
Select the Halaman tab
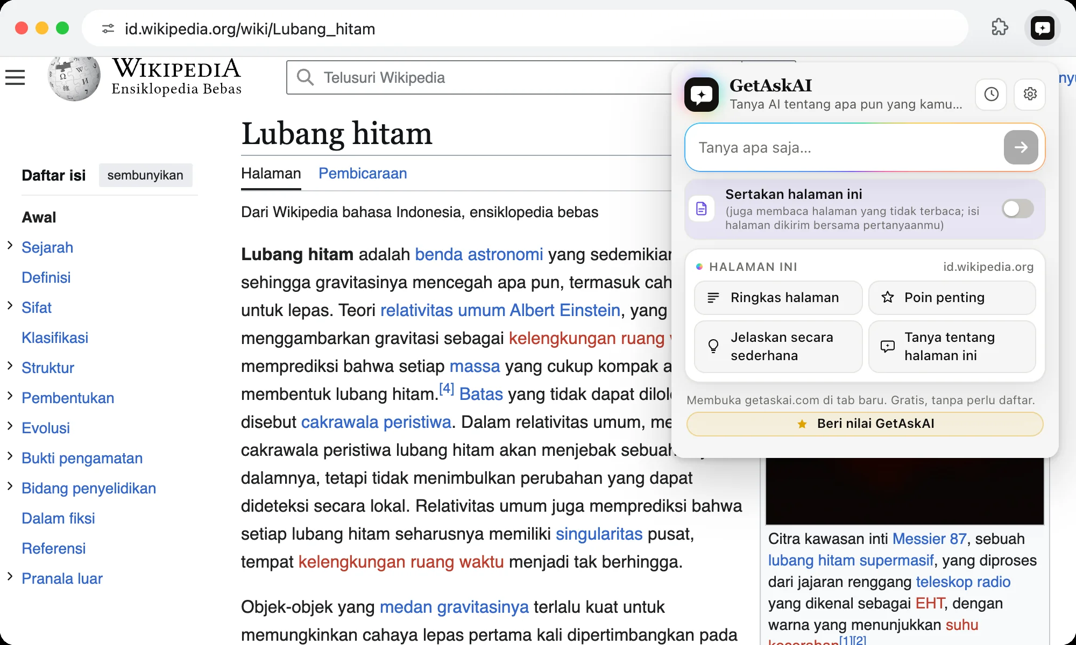click(271, 174)
